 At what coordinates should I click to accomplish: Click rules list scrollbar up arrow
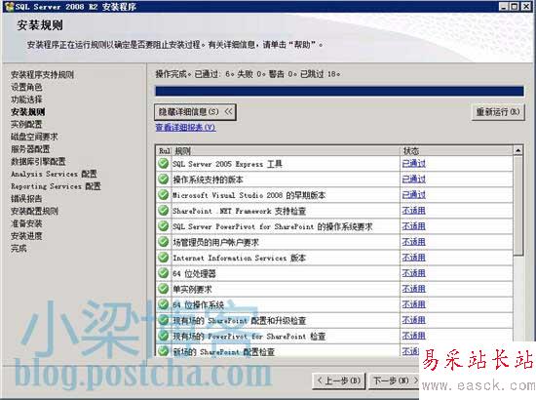coord(518,150)
